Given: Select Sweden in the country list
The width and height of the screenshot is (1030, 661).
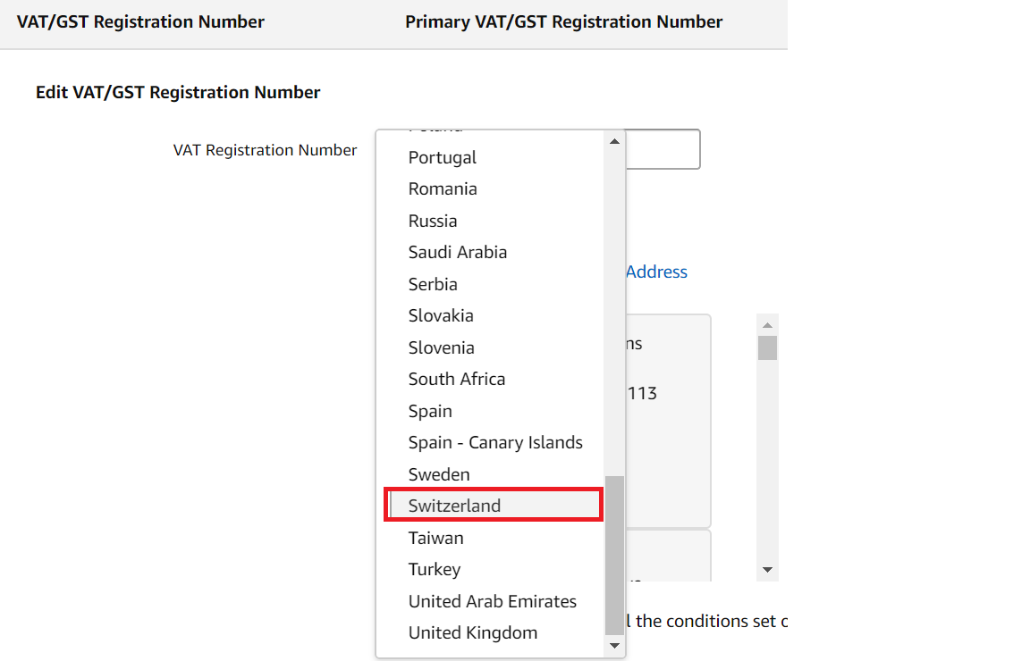Looking at the screenshot, I should coord(439,474).
